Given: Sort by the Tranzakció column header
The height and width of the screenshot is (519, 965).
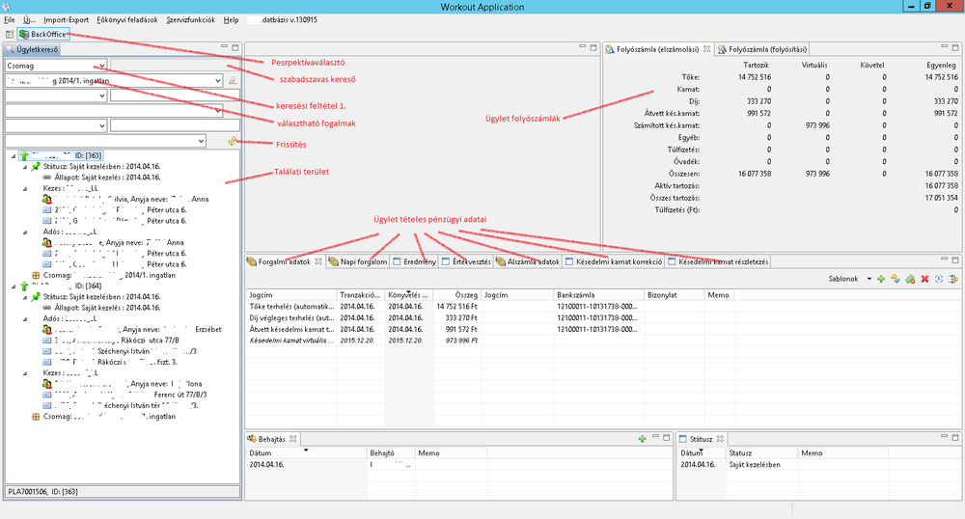Looking at the screenshot, I should [361, 295].
